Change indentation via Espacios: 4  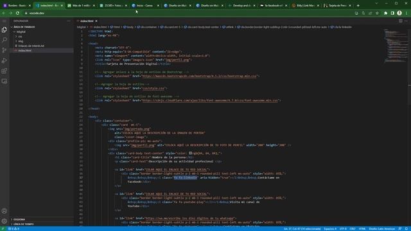(330, 228)
